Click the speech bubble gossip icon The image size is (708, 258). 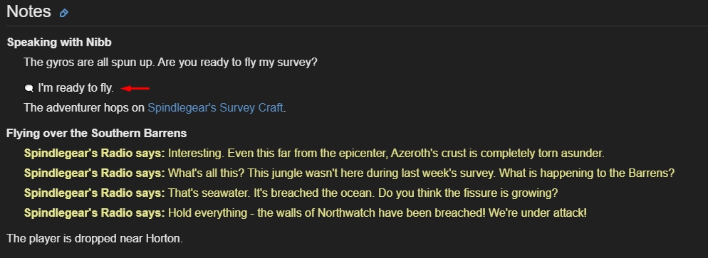29,89
